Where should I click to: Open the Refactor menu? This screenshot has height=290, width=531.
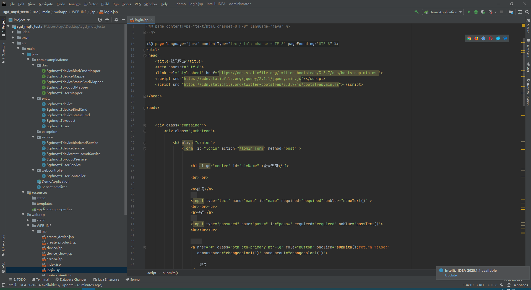pos(91,4)
